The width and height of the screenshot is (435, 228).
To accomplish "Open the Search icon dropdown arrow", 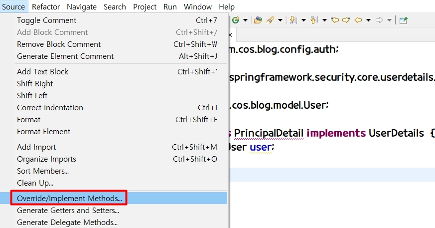I will point(280,20).
